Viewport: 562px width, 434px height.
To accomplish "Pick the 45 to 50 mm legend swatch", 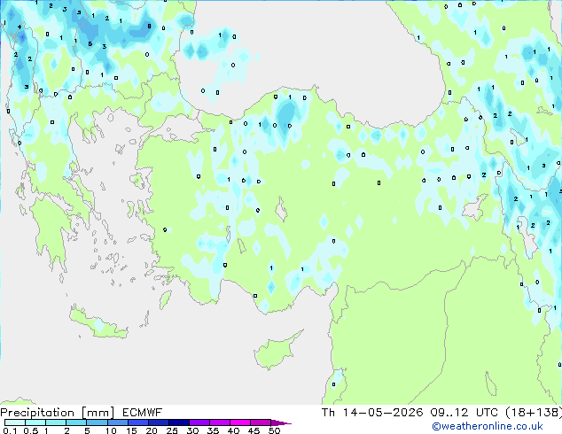I will click(261, 422).
